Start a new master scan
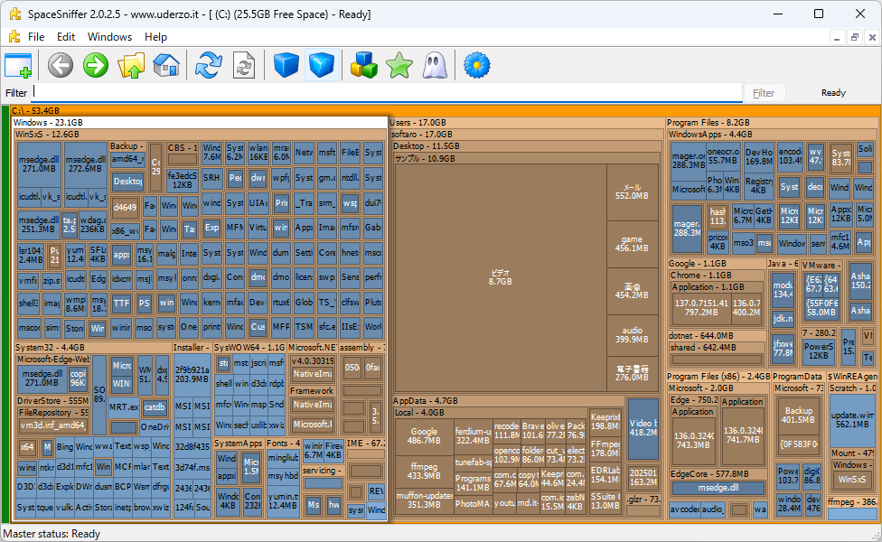The height and width of the screenshot is (542, 882). (208, 65)
